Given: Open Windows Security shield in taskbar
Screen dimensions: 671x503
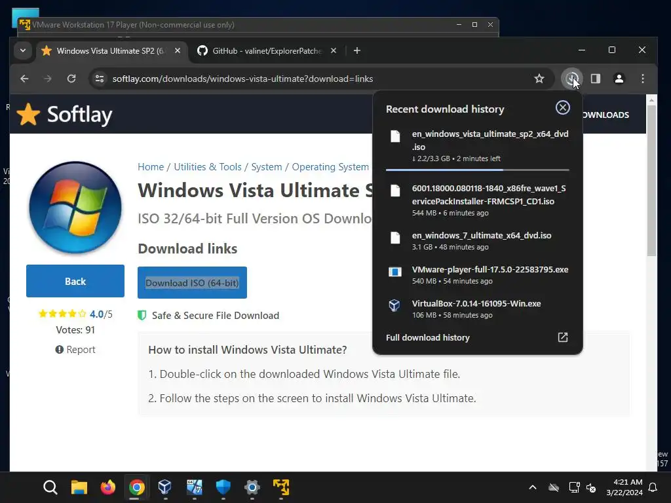Looking at the screenshot, I should 223,487.
